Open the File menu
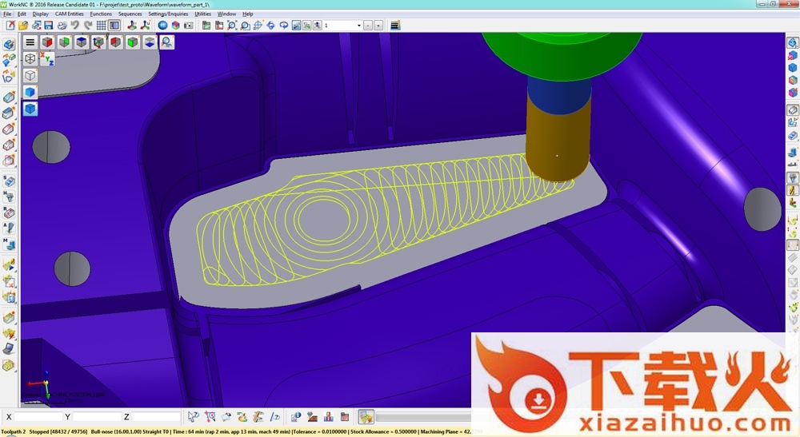This screenshot has width=800, height=437. [x=7, y=14]
